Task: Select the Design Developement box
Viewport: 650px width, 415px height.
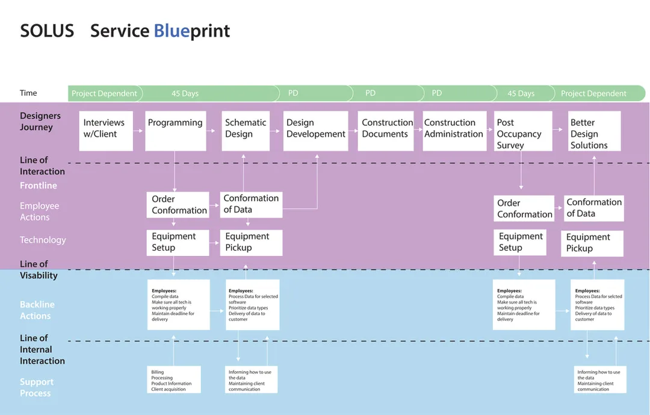Action: [315, 131]
